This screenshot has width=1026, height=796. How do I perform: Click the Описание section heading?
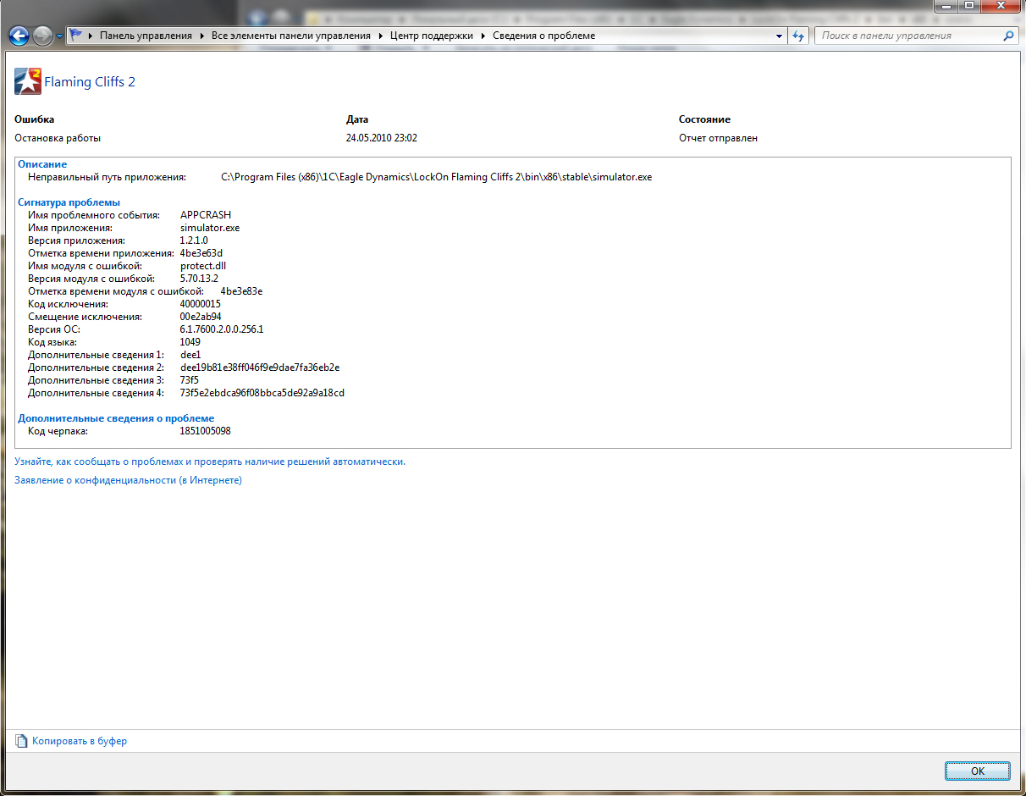point(42,164)
